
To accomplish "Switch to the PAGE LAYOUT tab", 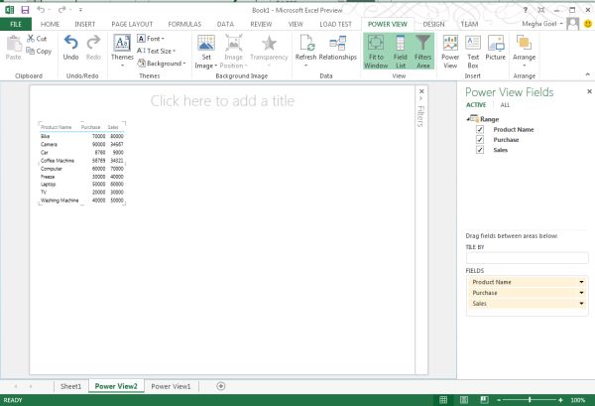I will [x=132, y=24].
